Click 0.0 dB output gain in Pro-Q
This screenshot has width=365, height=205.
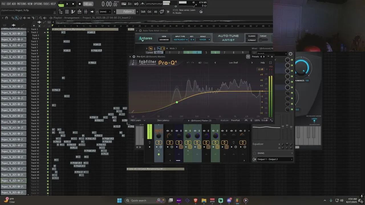264,120
